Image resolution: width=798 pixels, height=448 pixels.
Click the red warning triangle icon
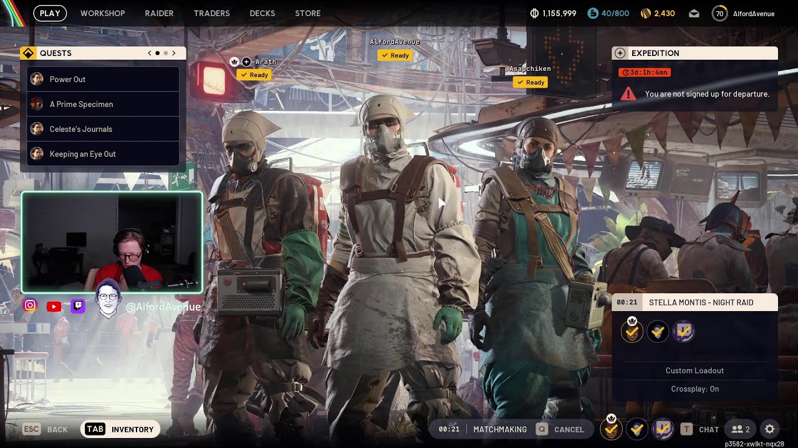pyautogui.click(x=628, y=94)
